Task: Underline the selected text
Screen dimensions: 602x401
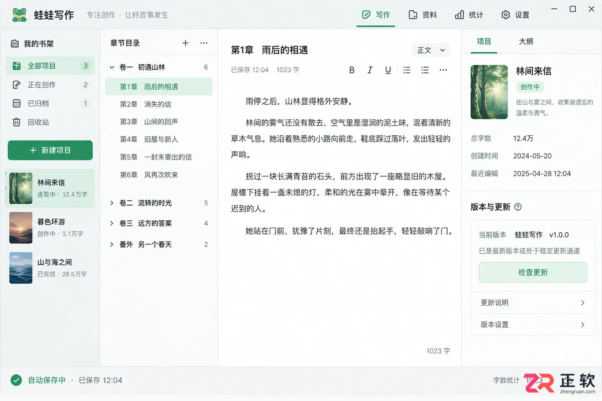Action: pyautogui.click(x=388, y=70)
